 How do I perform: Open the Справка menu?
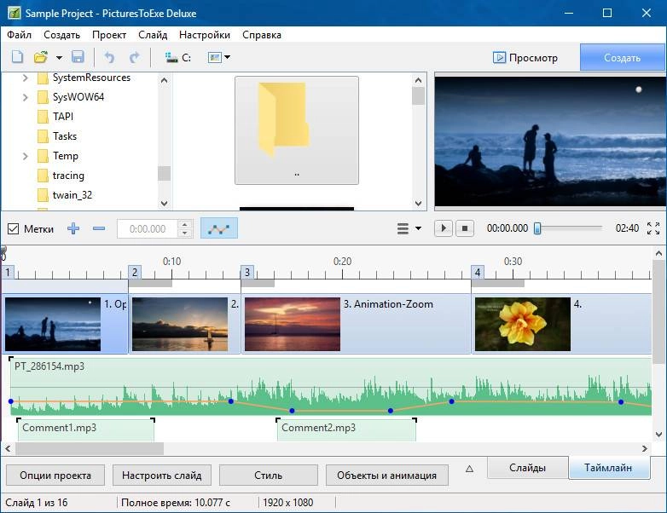coord(262,35)
